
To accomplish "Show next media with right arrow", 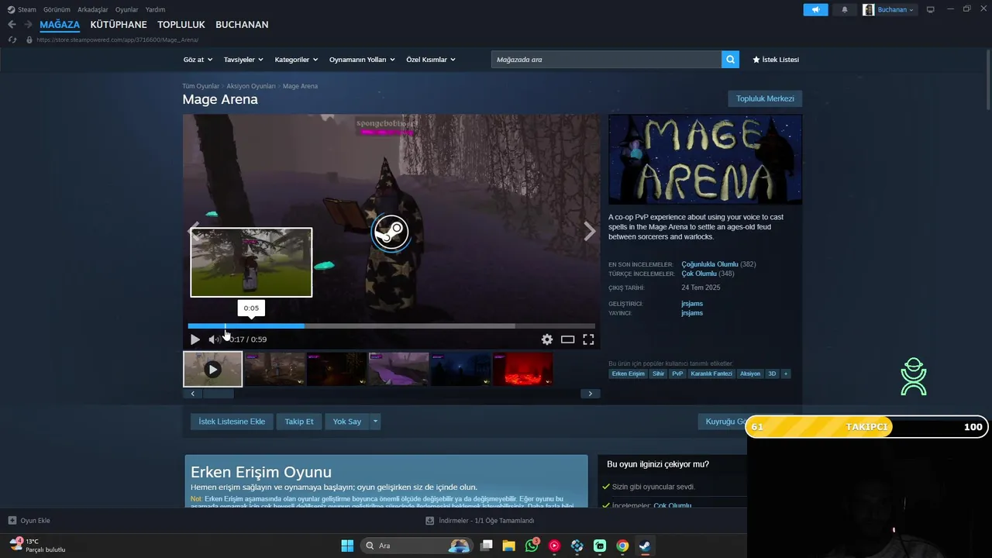I will [x=590, y=231].
